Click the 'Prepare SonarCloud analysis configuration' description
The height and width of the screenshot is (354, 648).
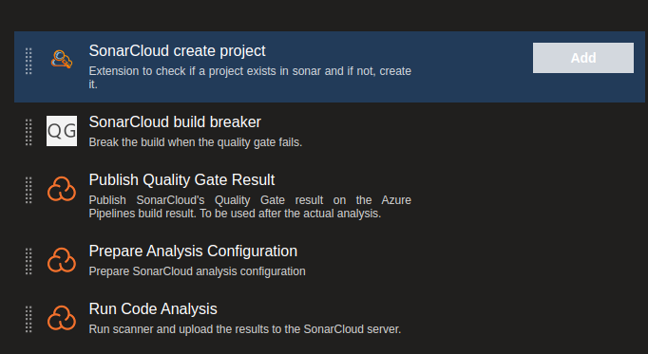tap(197, 271)
